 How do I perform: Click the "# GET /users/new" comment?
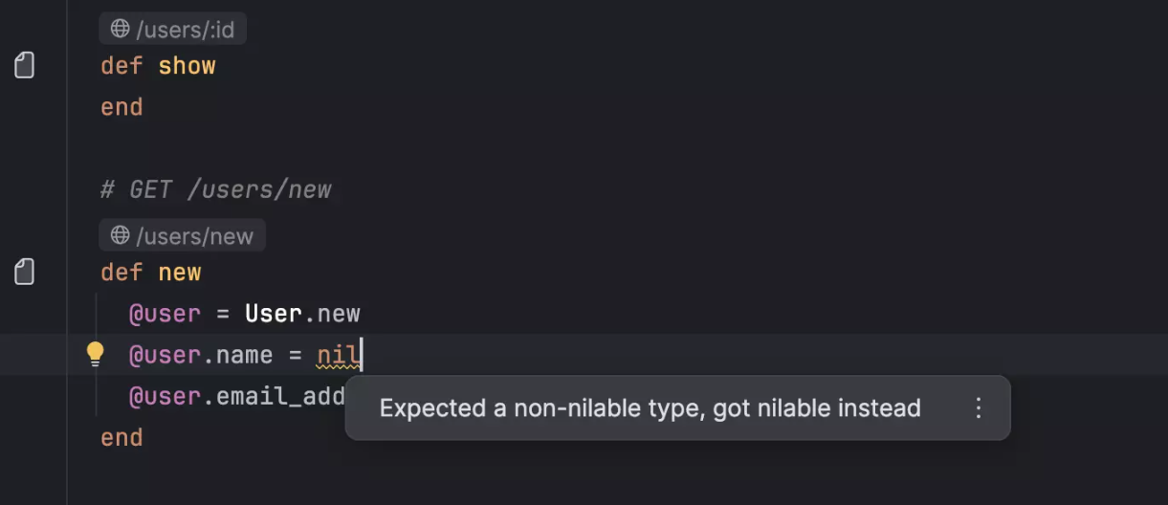tap(216, 189)
